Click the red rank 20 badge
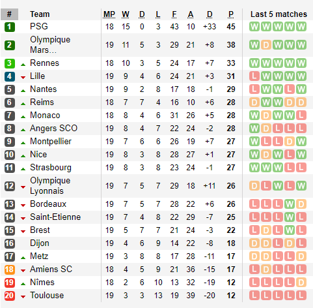The width and height of the screenshot is (313, 308). point(10,296)
